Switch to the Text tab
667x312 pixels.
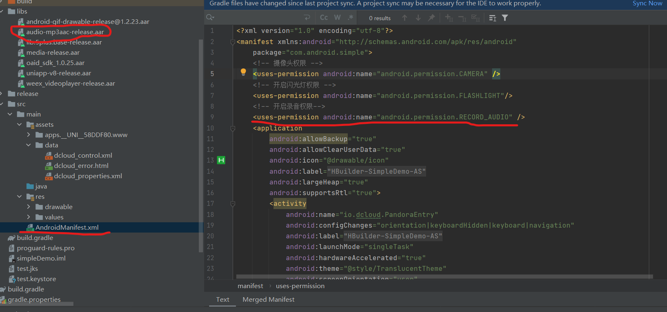223,299
